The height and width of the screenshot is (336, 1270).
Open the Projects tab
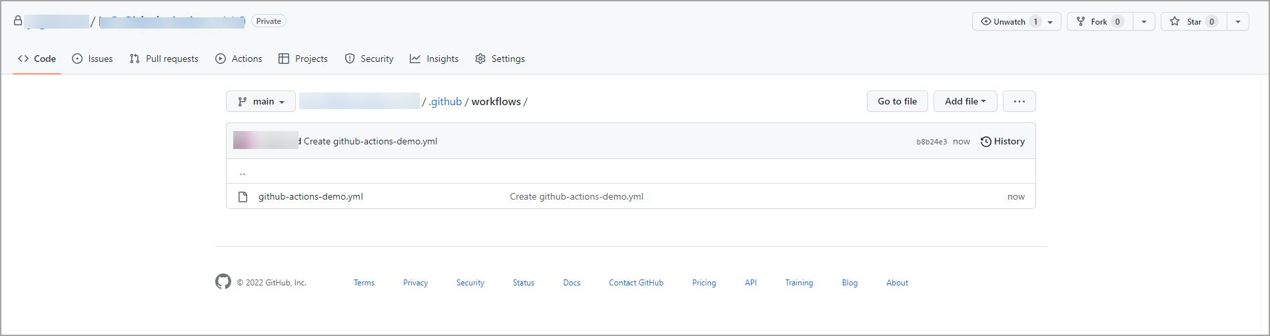pyautogui.click(x=303, y=59)
